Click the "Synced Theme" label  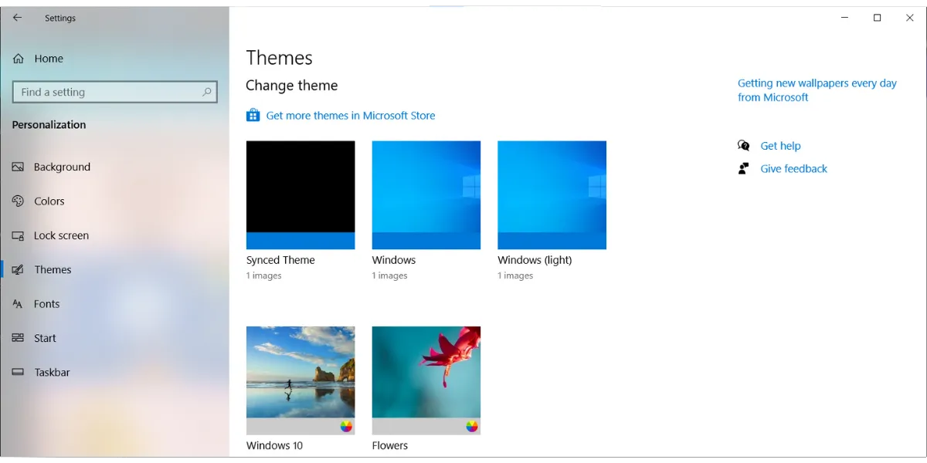280,260
